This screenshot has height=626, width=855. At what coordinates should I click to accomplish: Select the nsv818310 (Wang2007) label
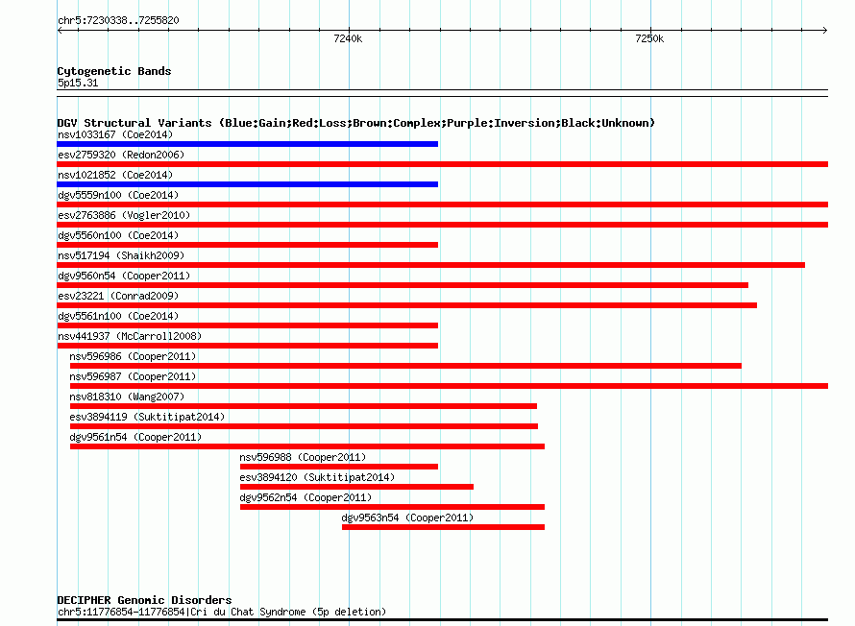coord(127,397)
